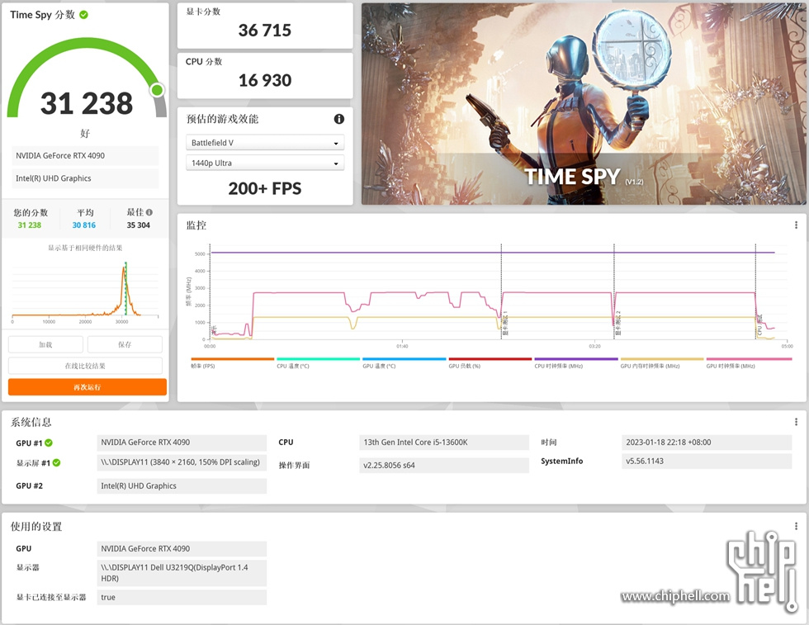Click the 2023-01-18 22:18 timestamp field
The width and height of the screenshot is (809, 625).
tap(707, 443)
